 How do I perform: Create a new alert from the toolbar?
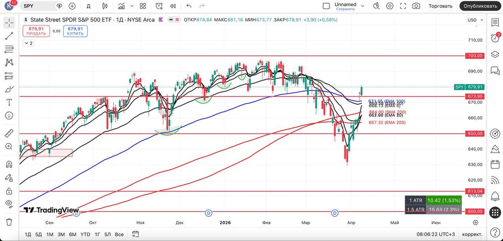[x=159, y=6]
